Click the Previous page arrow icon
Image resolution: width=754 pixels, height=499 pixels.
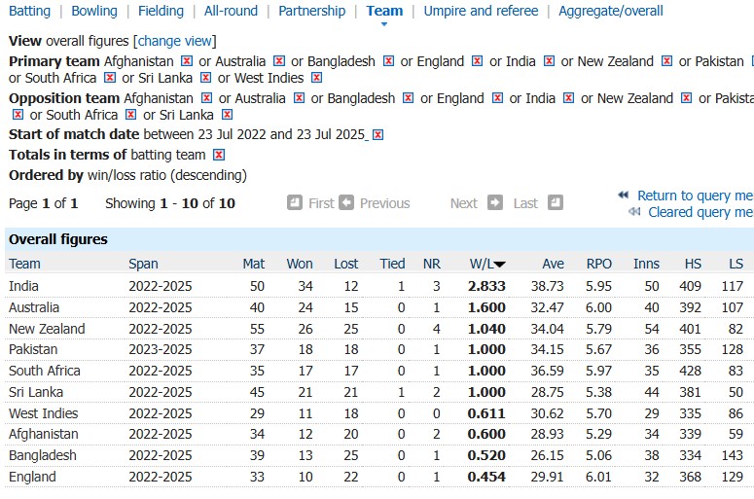(x=345, y=202)
